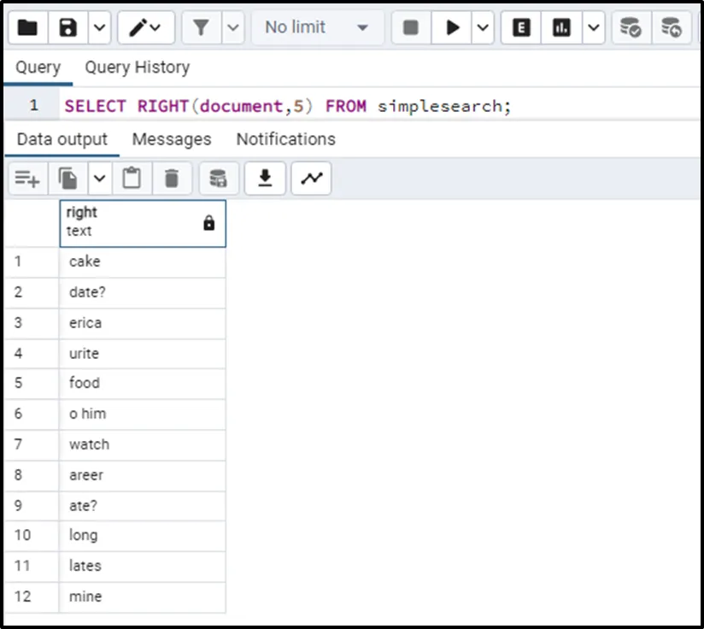704x629 pixels.
Task: Click the Stop query square button
Action: point(411,28)
